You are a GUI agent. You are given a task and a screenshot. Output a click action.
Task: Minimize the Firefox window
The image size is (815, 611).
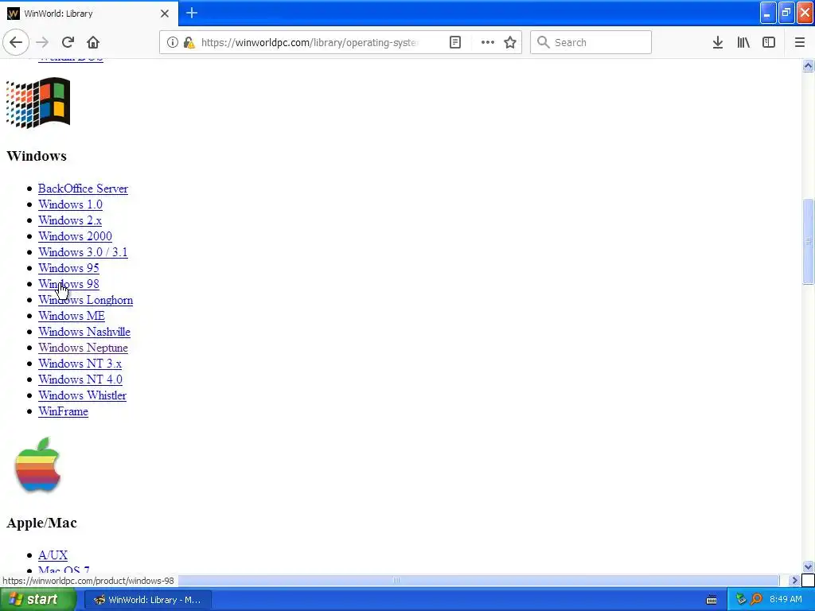tap(768, 13)
